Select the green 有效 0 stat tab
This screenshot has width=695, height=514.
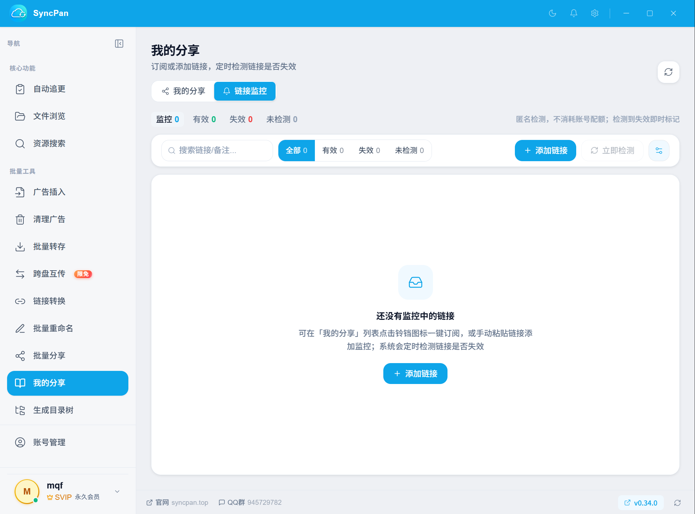coord(204,119)
